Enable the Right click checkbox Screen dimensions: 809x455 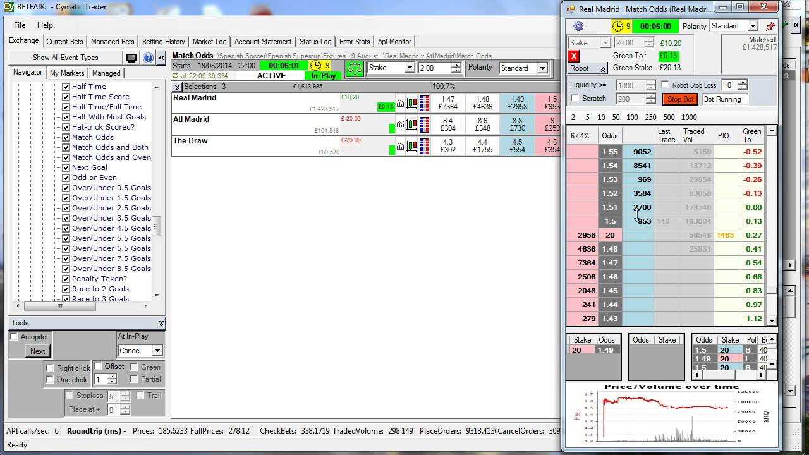(x=50, y=368)
